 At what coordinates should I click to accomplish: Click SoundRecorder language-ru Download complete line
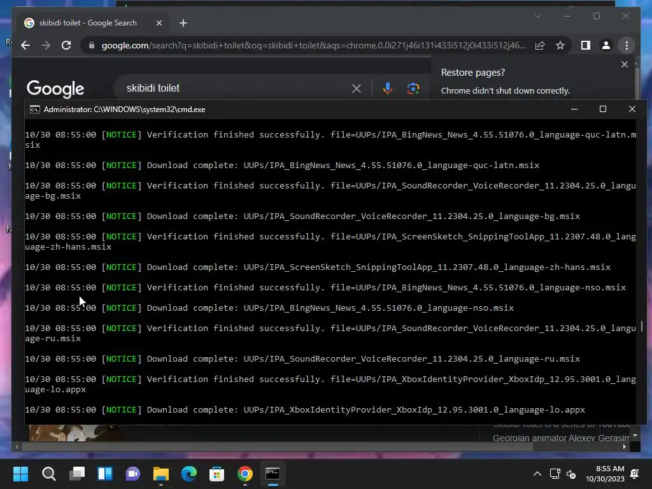[x=302, y=359]
